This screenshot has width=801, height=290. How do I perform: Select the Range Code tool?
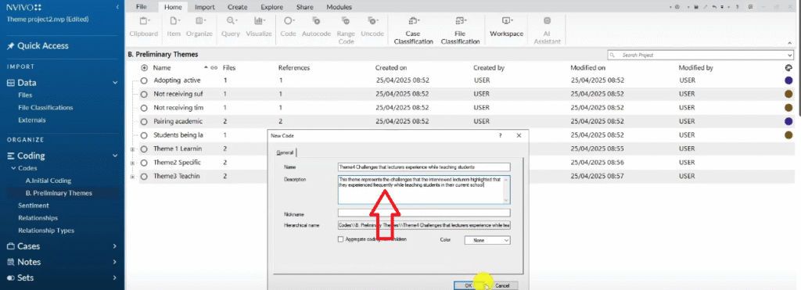[x=346, y=30]
